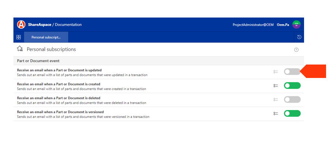
Task: Open the apps grid menu icon
Action: pos(19,37)
